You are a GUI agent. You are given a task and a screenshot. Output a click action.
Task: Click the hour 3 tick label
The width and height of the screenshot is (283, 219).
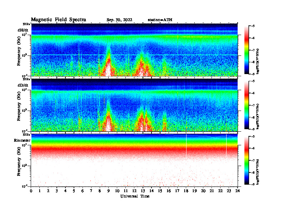57,191
